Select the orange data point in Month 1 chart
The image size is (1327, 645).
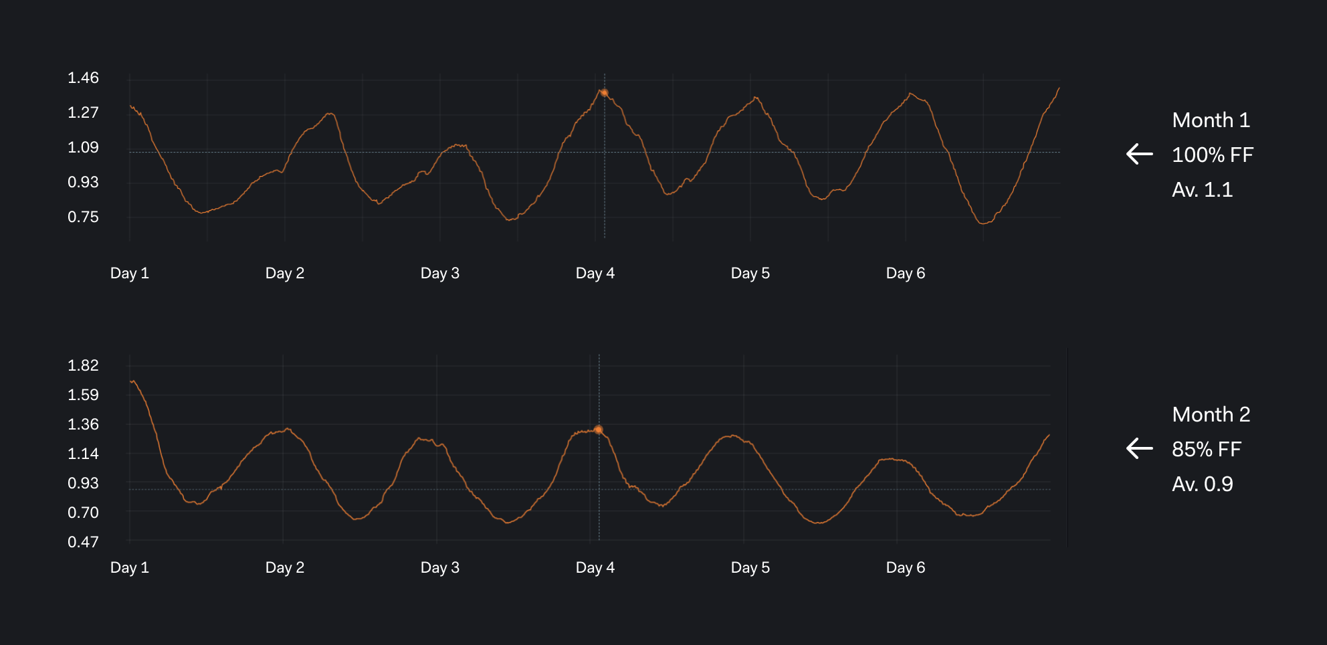(604, 93)
